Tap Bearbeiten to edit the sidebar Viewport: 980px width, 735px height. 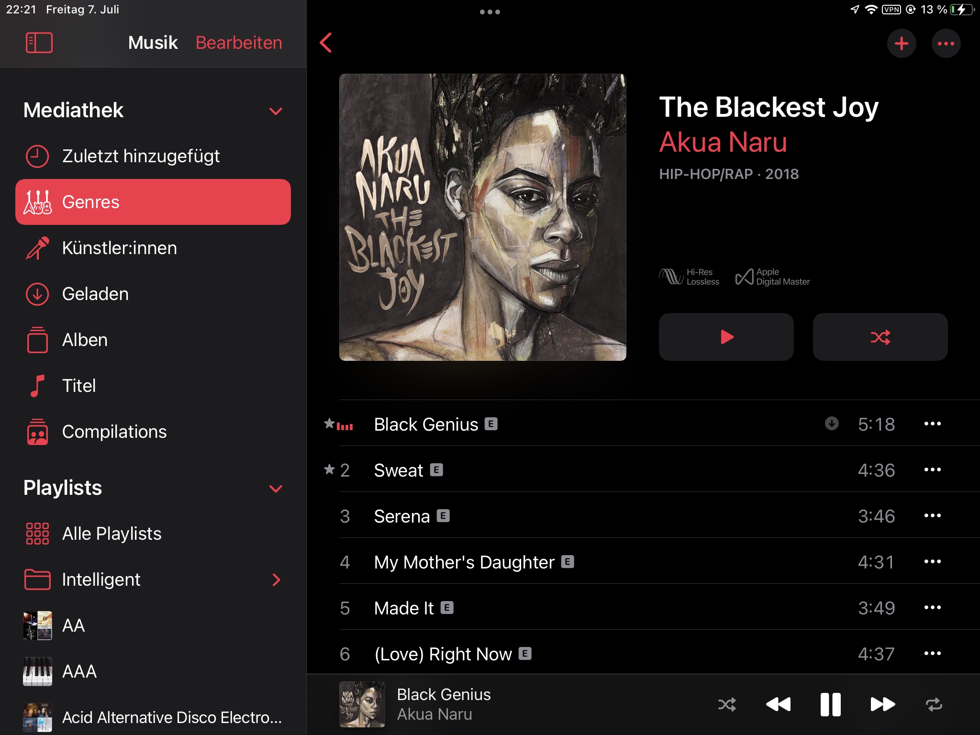(239, 43)
